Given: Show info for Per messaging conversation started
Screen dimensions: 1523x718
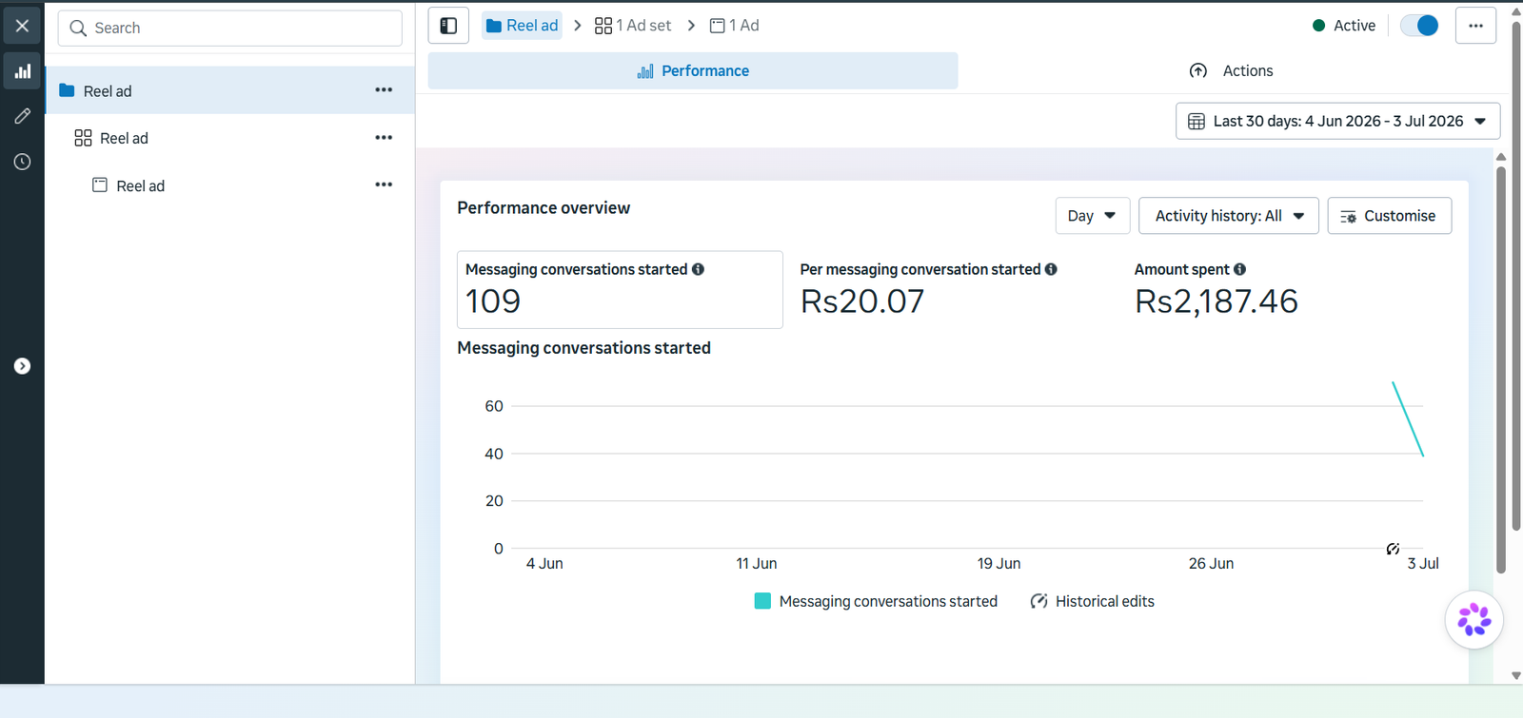Looking at the screenshot, I should tap(1051, 269).
